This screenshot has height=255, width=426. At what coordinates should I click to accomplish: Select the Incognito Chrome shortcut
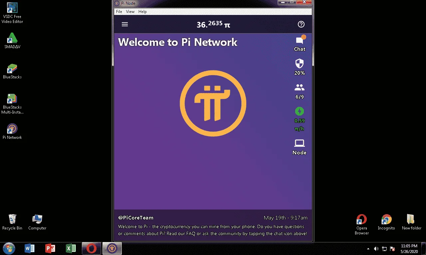pos(386,222)
